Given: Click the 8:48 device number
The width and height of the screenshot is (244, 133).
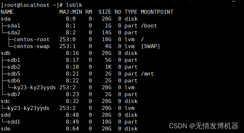Looking at the screenshot, I should pyautogui.click(x=72, y=115).
